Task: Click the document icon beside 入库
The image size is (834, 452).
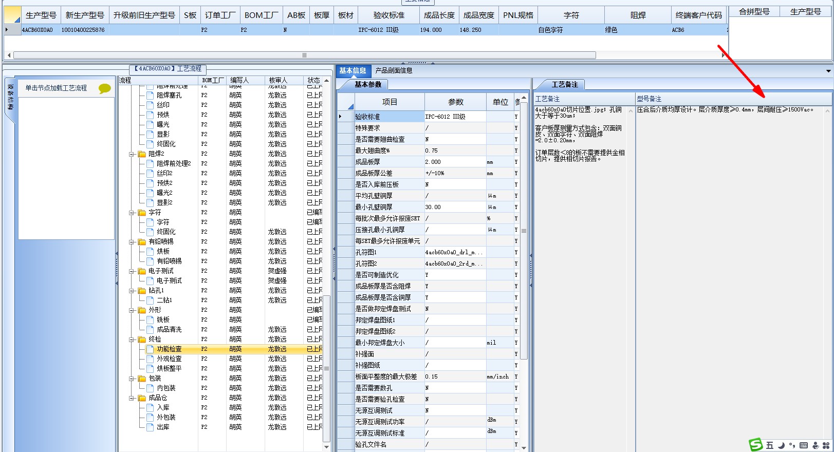Action: 150,407
